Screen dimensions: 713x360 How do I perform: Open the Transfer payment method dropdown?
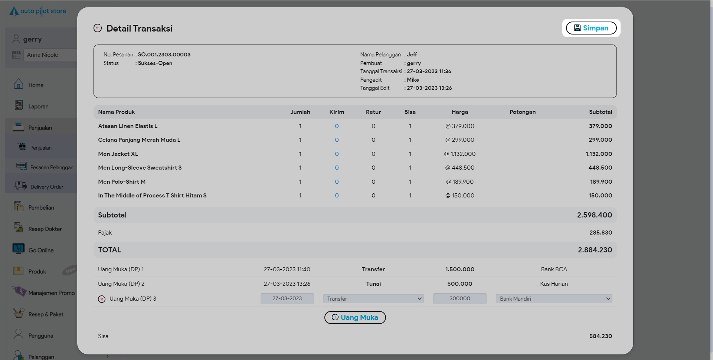(x=373, y=299)
